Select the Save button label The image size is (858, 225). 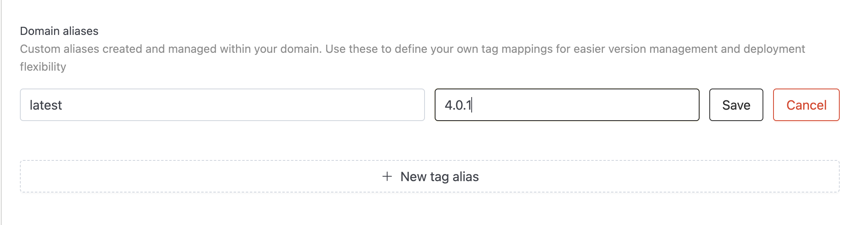coord(736,105)
